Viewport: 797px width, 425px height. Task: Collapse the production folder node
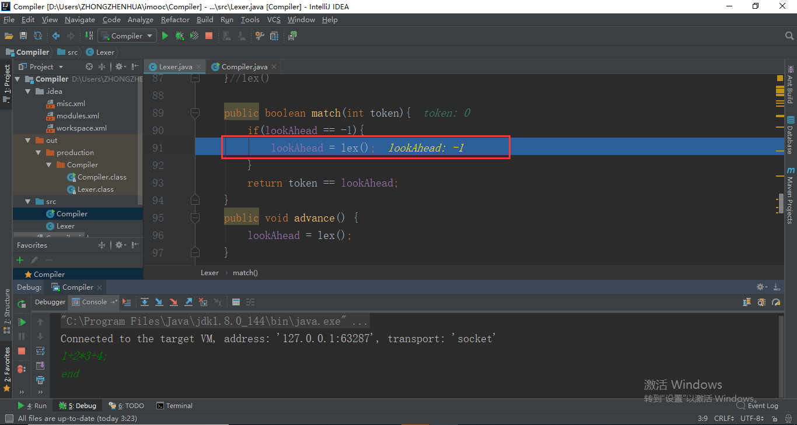pyautogui.click(x=39, y=153)
